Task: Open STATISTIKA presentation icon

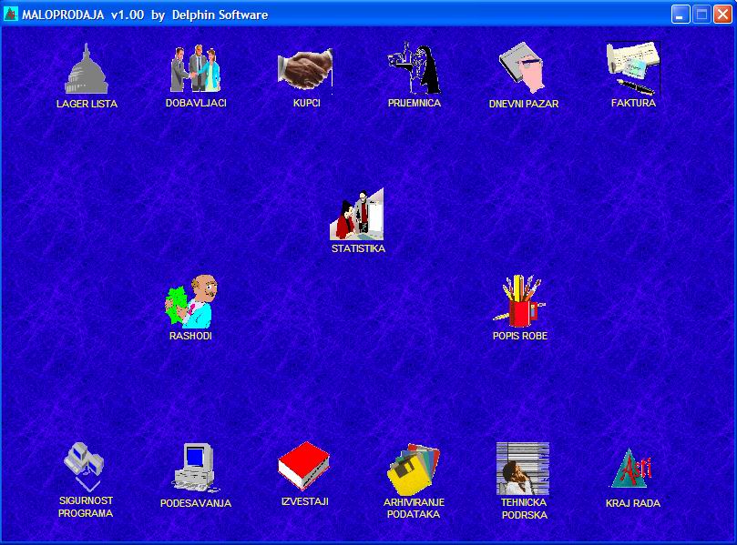Action: (357, 214)
